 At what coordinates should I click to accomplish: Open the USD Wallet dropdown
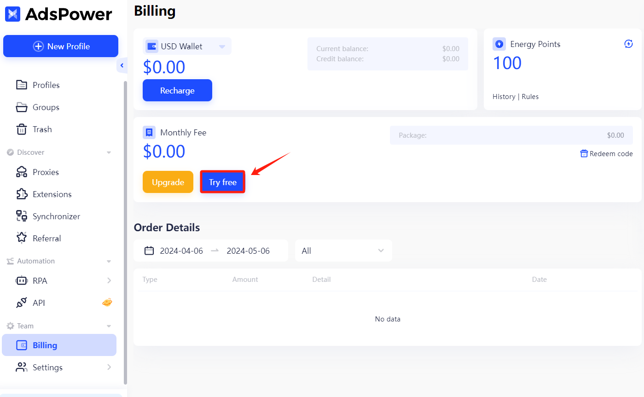[186, 46]
